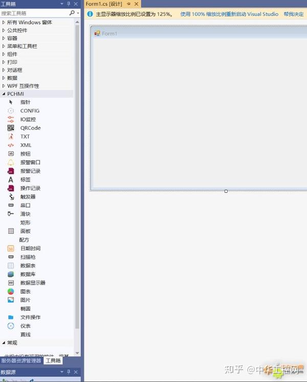Select the 文件操作 folder icon
Image resolution: width=307 pixels, height=382 pixels.
click(11, 317)
